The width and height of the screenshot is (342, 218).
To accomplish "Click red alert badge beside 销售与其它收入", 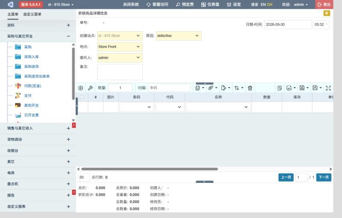I will click(x=74, y=125).
